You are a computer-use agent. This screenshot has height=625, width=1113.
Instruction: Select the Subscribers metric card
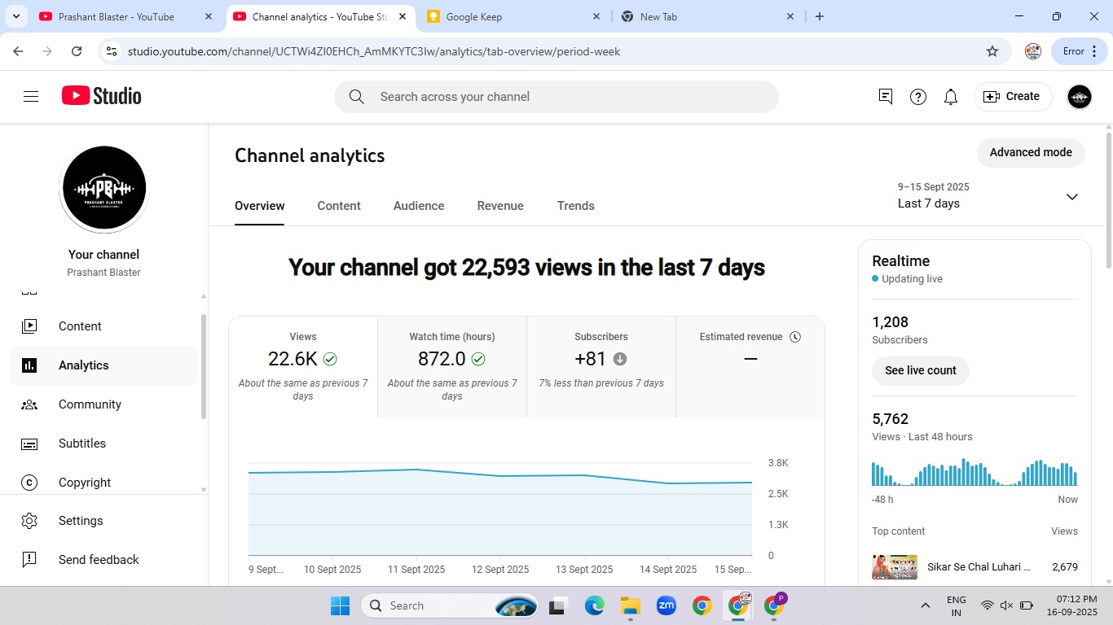point(601,366)
